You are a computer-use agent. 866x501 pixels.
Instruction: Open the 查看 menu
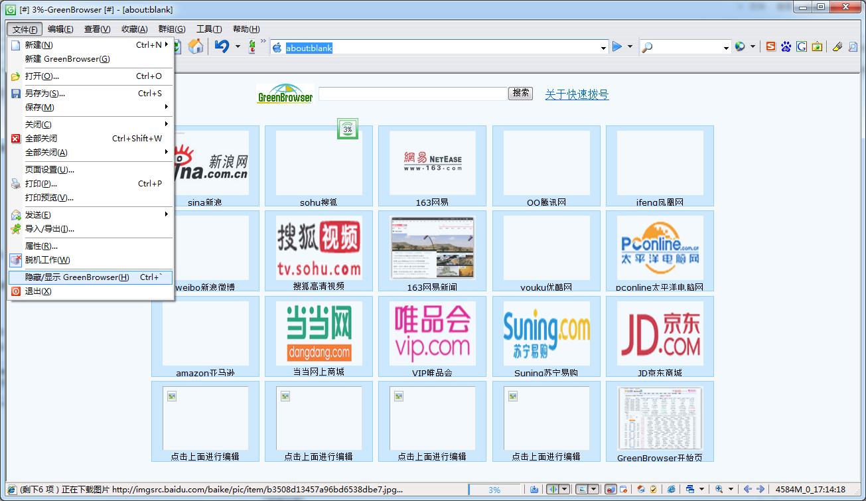coord(96,29)
